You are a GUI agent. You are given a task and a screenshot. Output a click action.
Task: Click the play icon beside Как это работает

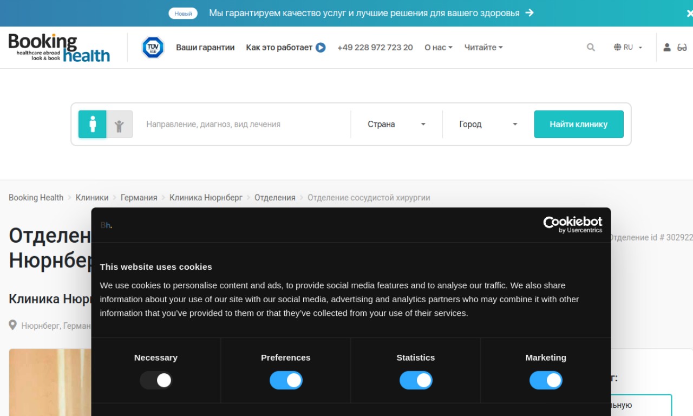click(321, 48)
